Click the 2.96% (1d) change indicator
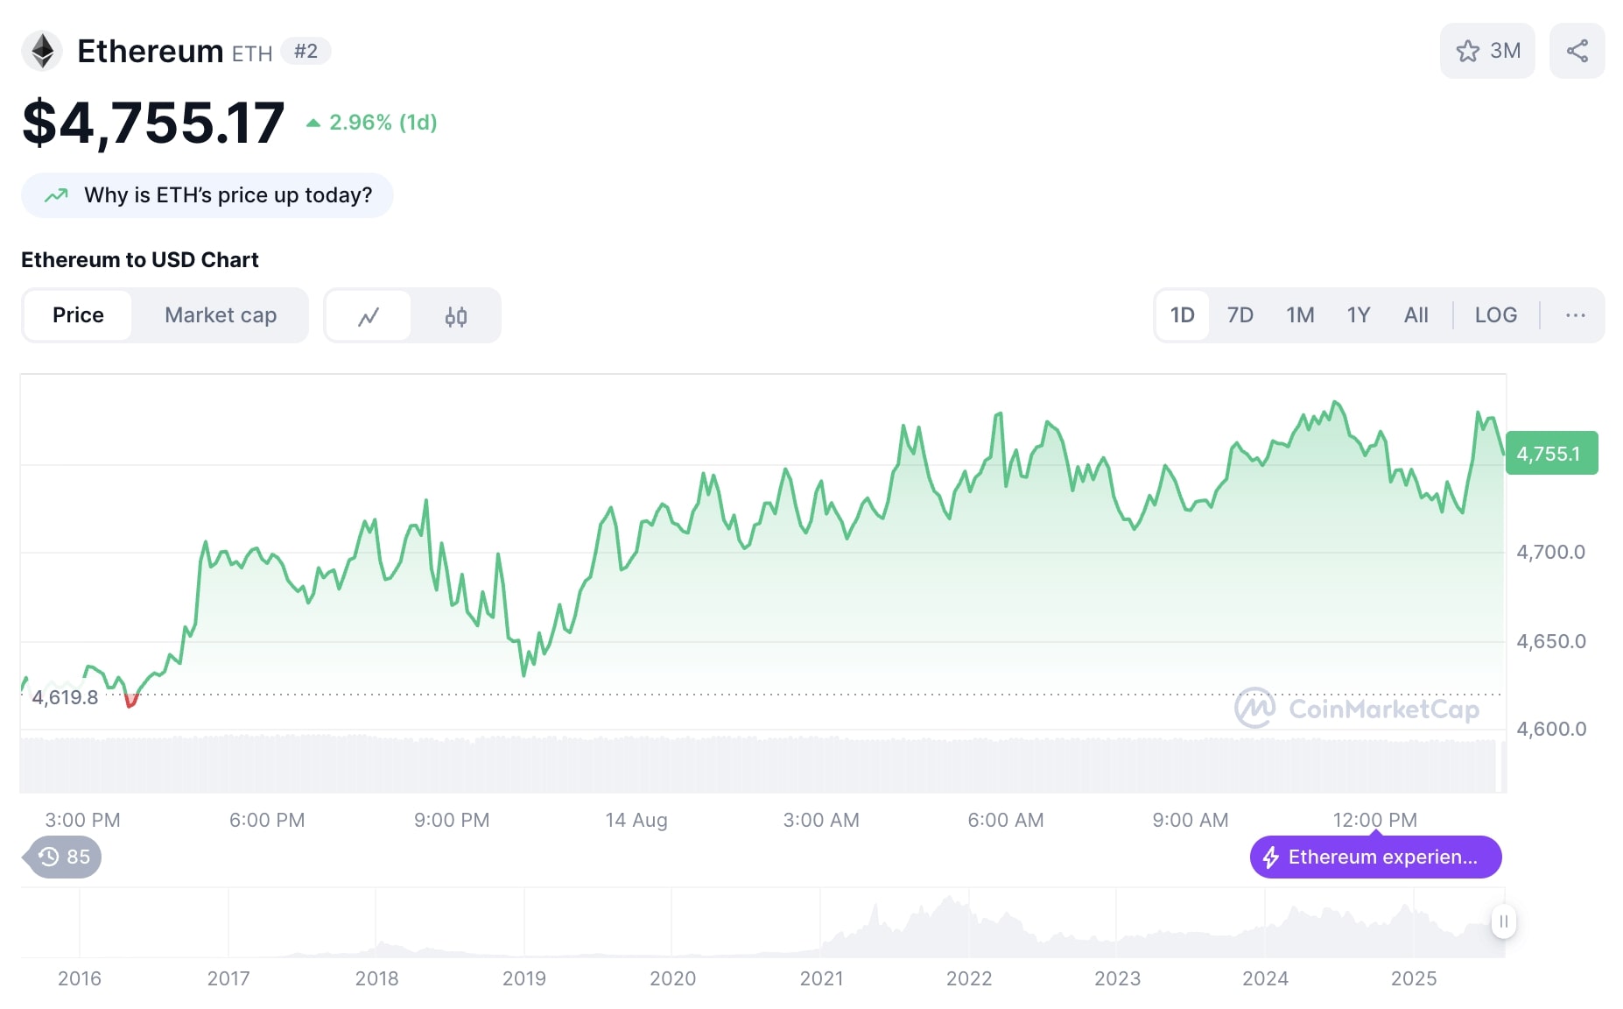 coord(371,123)
